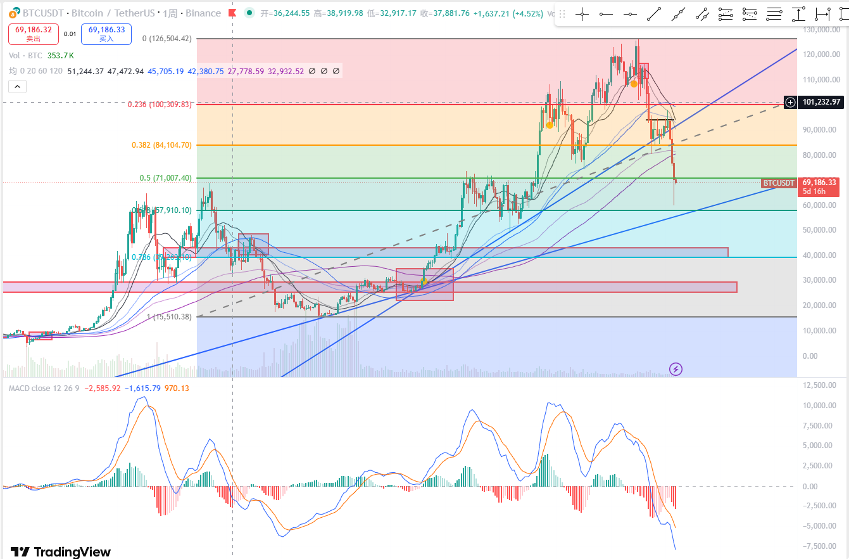Open the BTCUSDT symbol title

pos(44,13)
